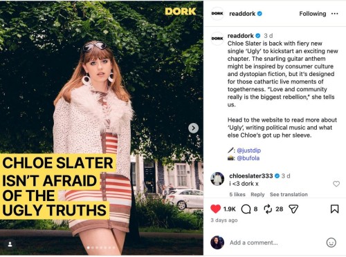Open the Following dropdown button

[x=313, y=14]
